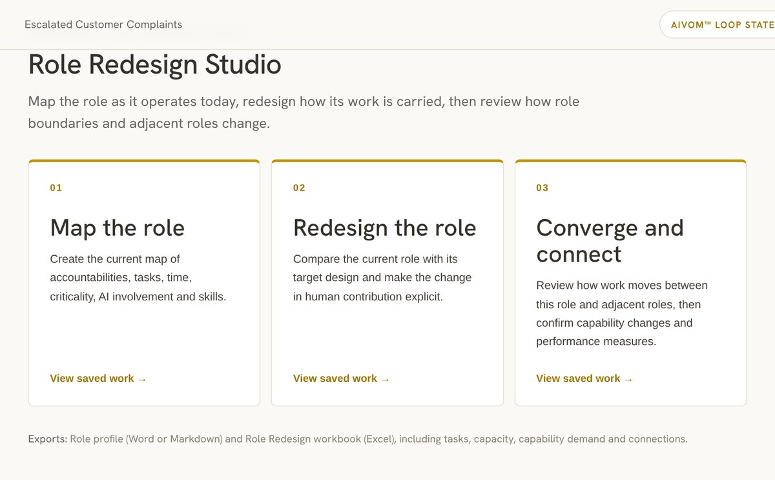View saved work in Map the role
The width and height of the screenshot is (775, 480).
click(x=98, y=379)
